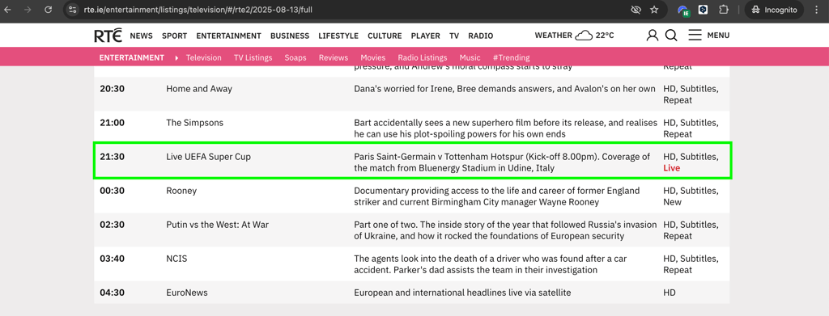The image size is (829, 316).
Task: Click the 04:30 time cell
Action: [112, 293]
